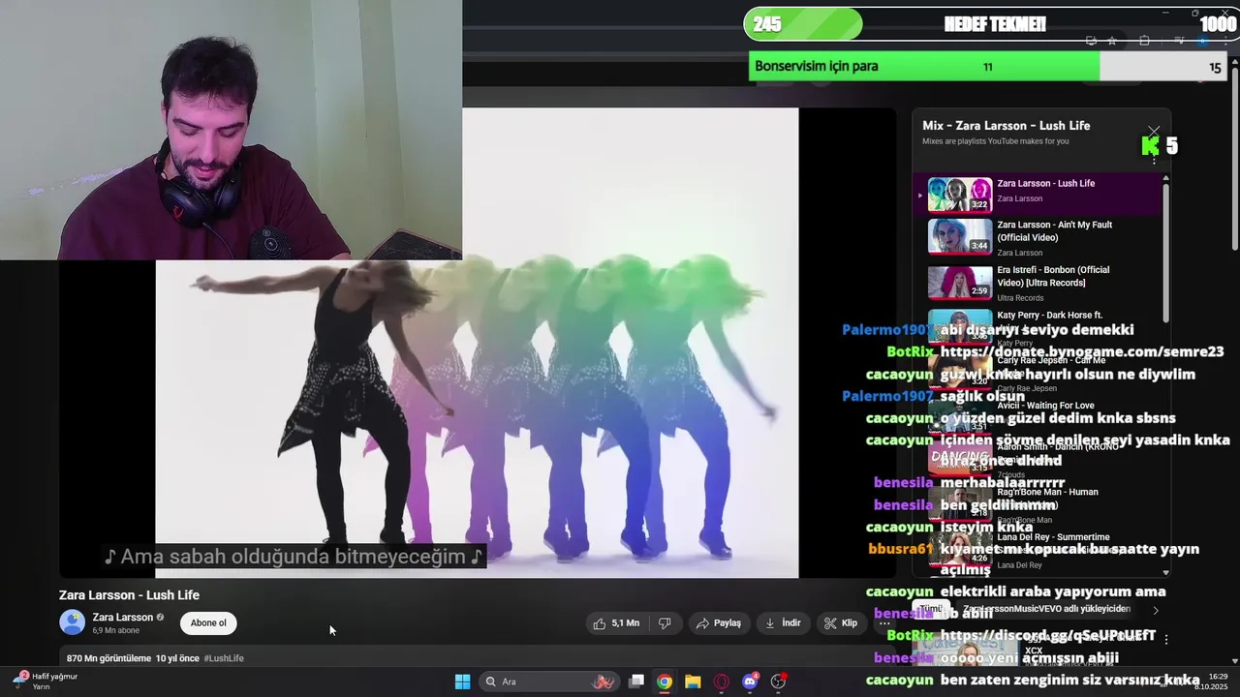Play Zara Larsson - Lush Life thumbnail in mix
The width and height of the screenshot is (1240, 697).
click(x=960, y=195)
